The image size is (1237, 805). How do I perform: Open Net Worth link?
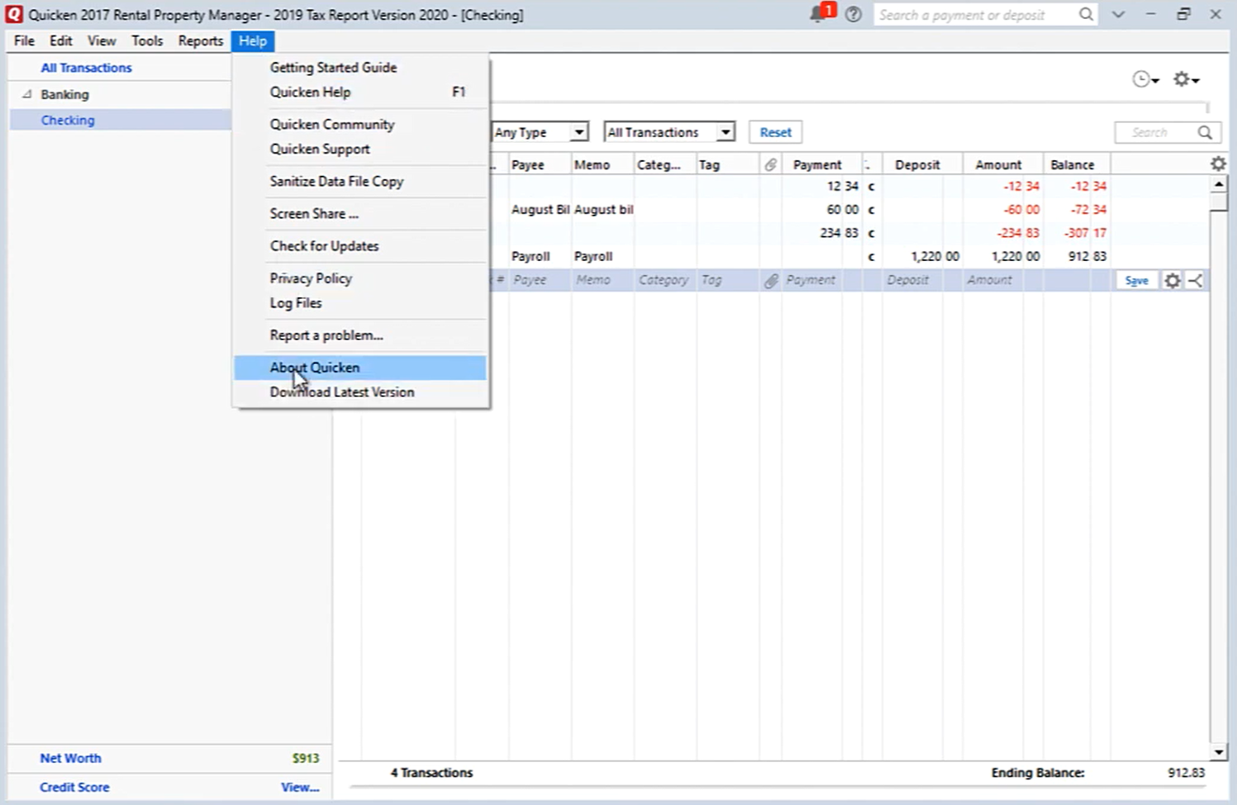(70, 758)
